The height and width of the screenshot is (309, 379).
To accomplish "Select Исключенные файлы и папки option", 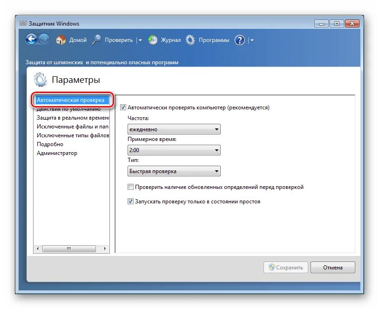I will [72, 127].
